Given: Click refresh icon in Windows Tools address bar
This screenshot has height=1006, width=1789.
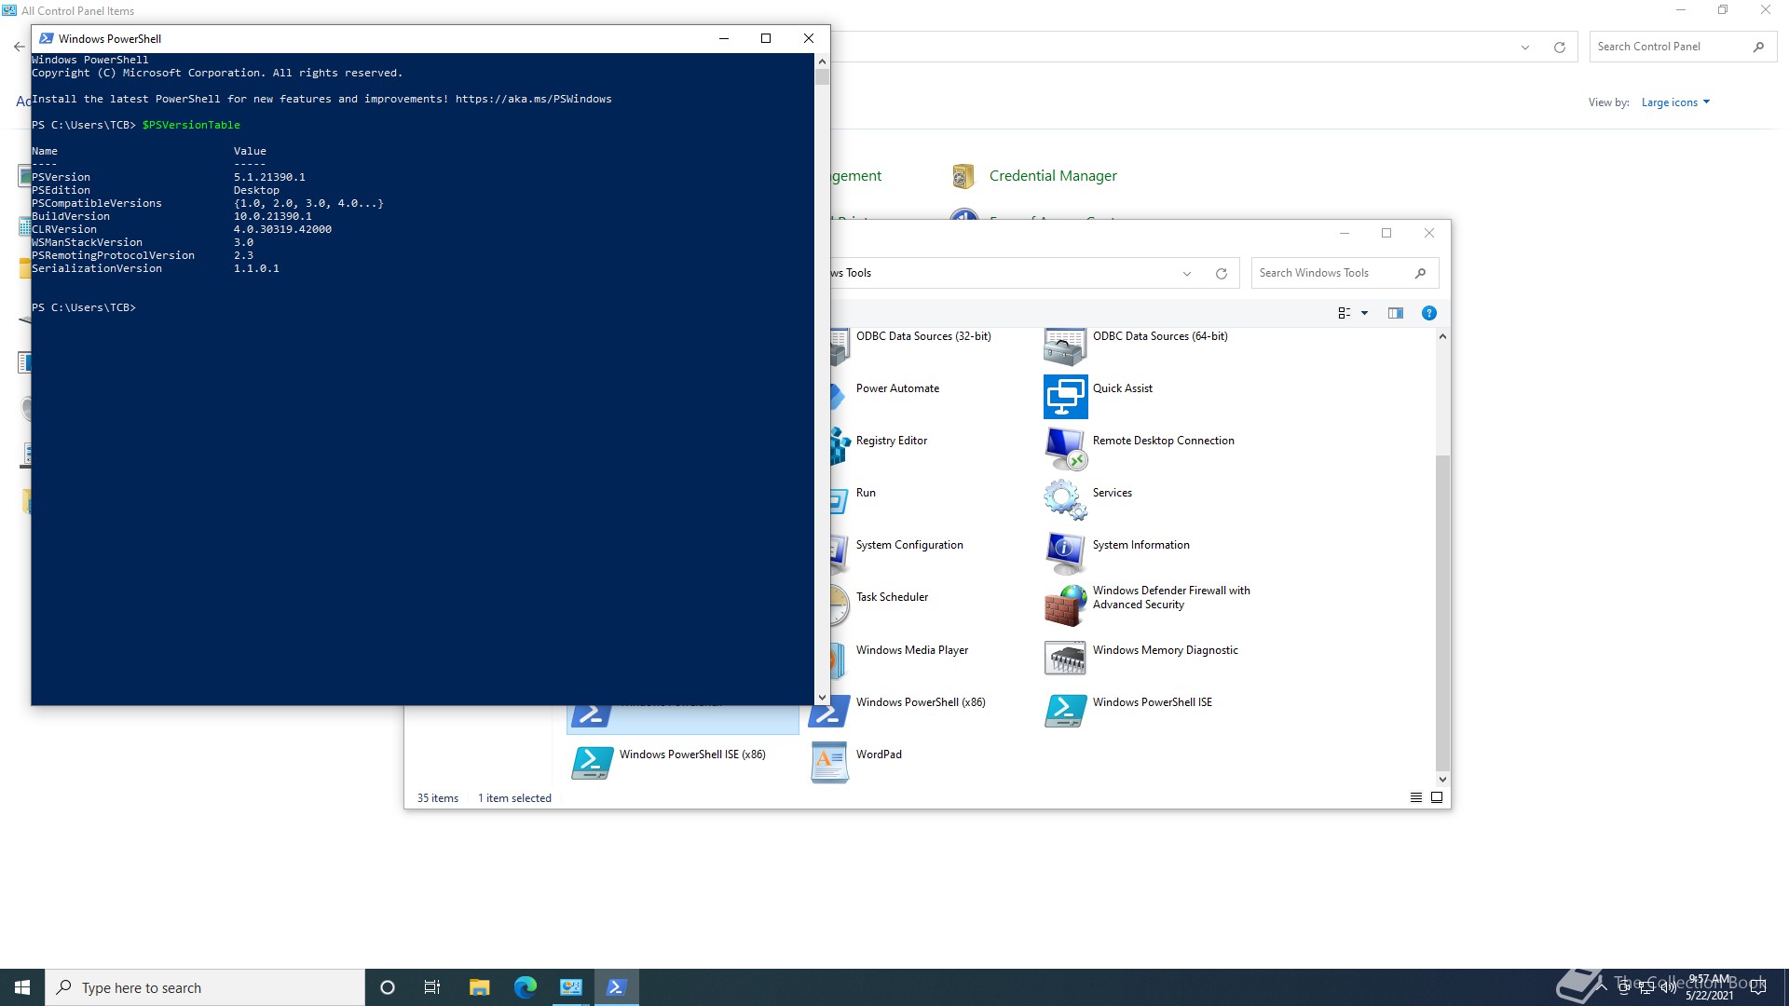Looking at the screenshot, I should point(1221,273).
